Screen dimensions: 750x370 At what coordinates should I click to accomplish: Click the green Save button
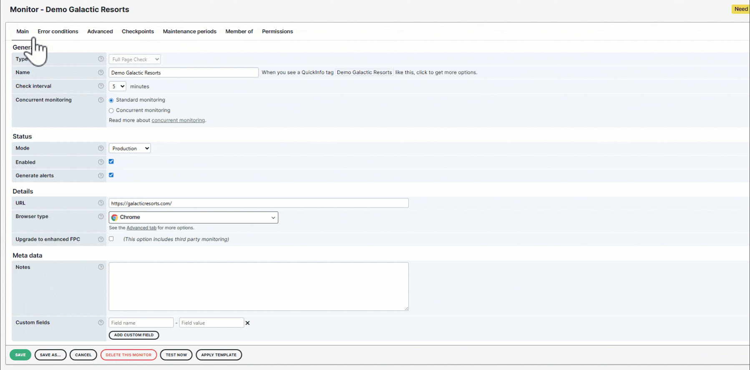pyautogui.click(x=20, y=355)
